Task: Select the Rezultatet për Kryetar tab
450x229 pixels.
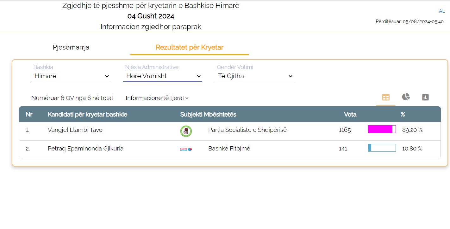Action: point(190,47)
